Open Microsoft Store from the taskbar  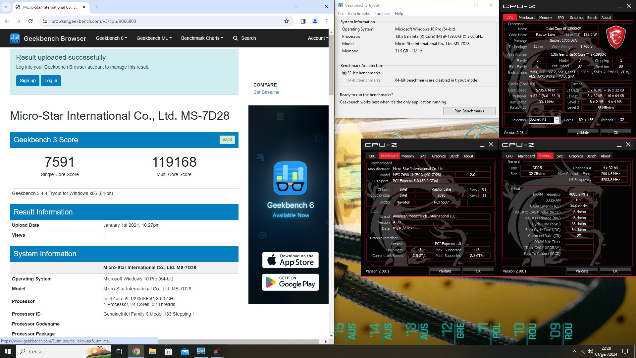coord(168,351)
